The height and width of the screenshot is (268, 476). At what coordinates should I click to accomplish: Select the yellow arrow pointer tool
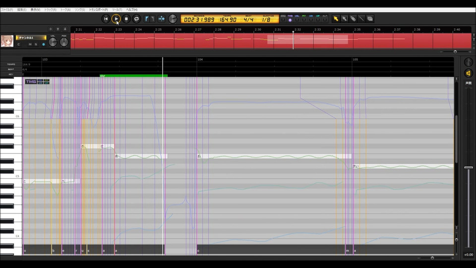[336, 19]
